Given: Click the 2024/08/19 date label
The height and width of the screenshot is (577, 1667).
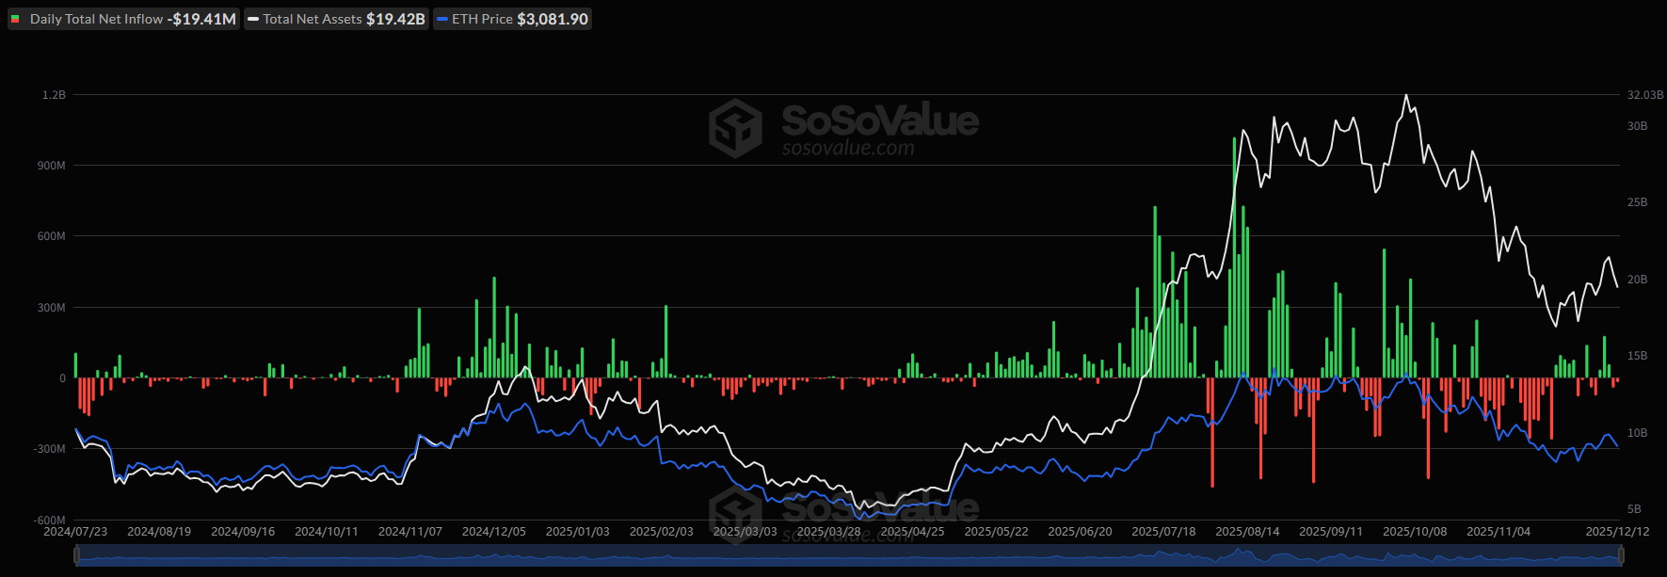Looking at the screenshot, I should point(159,532).
